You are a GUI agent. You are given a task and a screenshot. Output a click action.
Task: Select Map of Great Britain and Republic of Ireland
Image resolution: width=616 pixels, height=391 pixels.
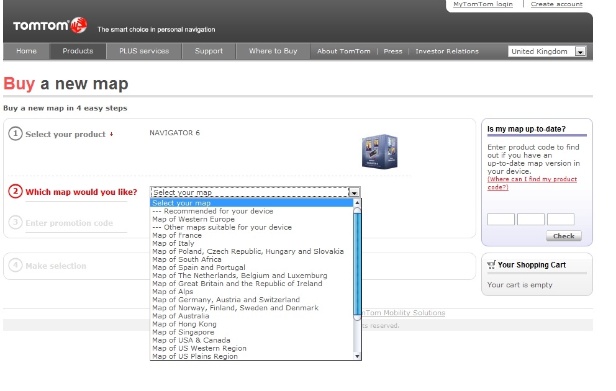[x=252, y=284]
